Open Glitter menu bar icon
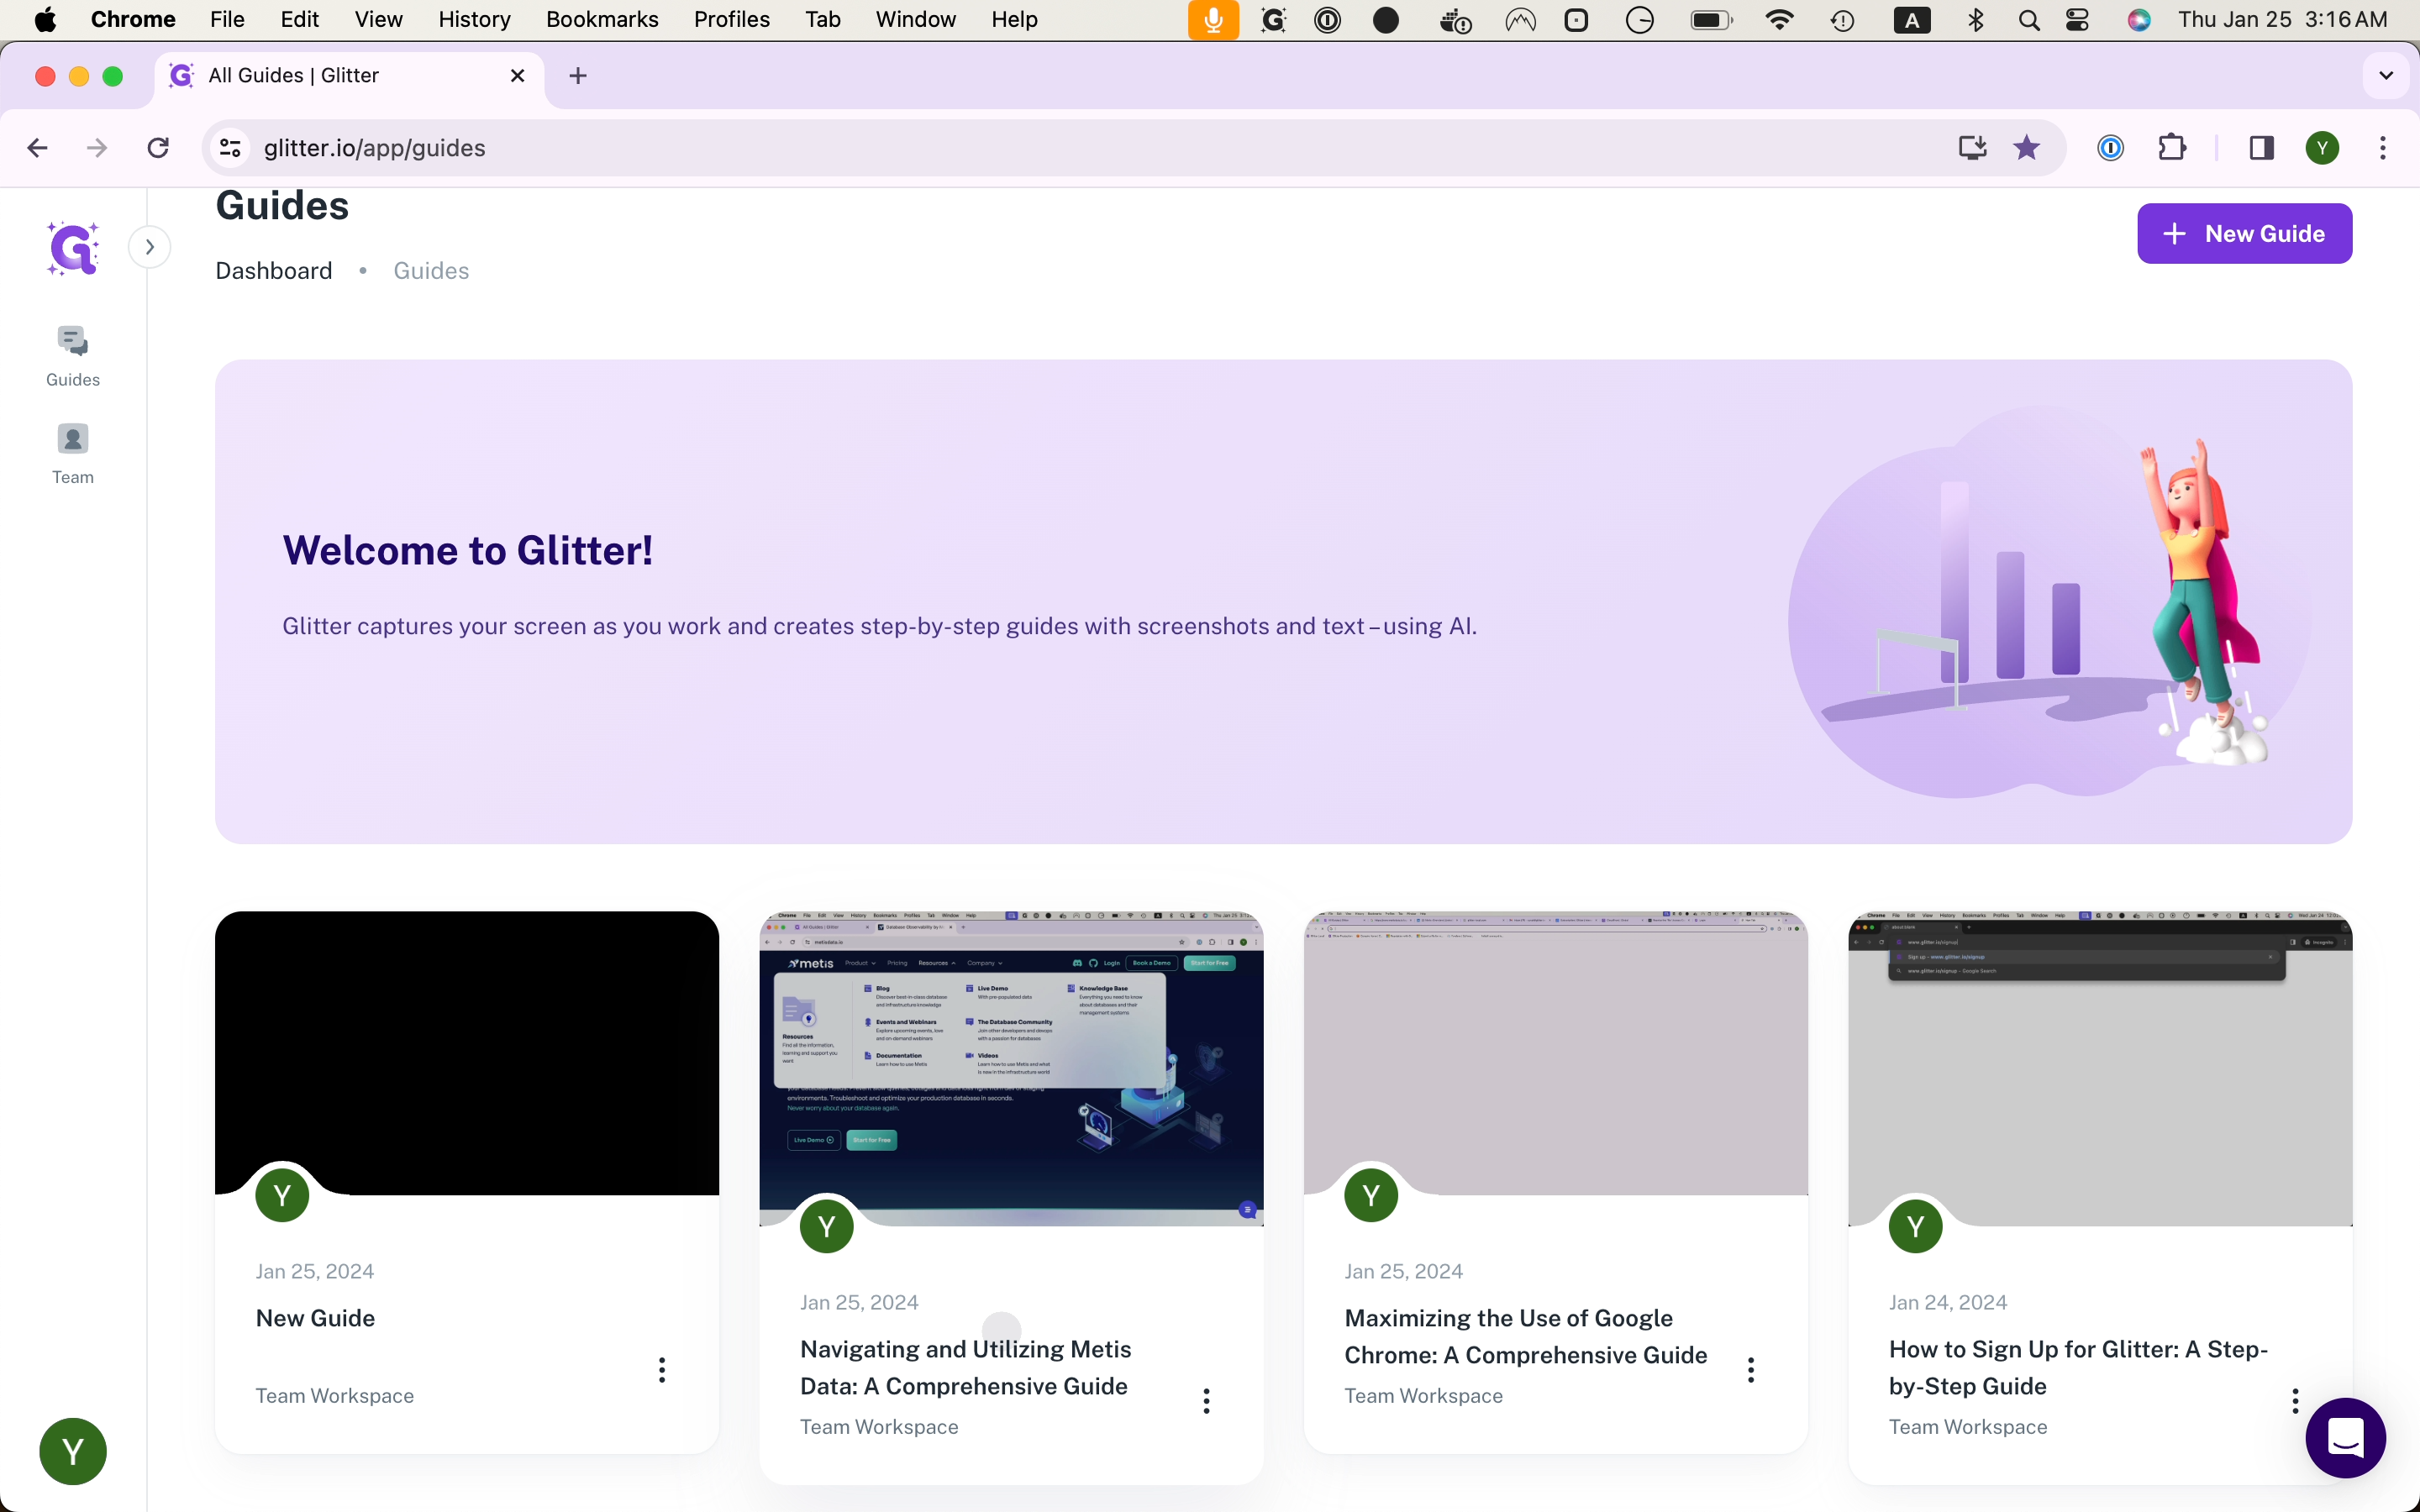Viewport: 2420px width, 1512px height. [x=1273, y=20]
